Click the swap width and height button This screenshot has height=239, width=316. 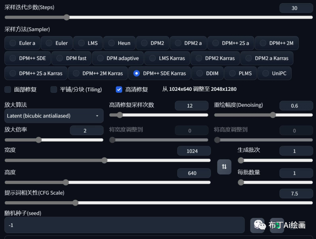click(x=224, y=167)
